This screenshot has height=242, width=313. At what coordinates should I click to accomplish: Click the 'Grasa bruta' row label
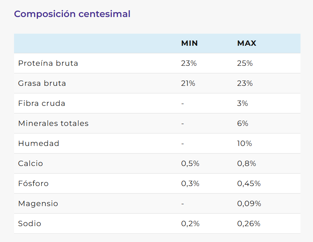click(42, 83)
